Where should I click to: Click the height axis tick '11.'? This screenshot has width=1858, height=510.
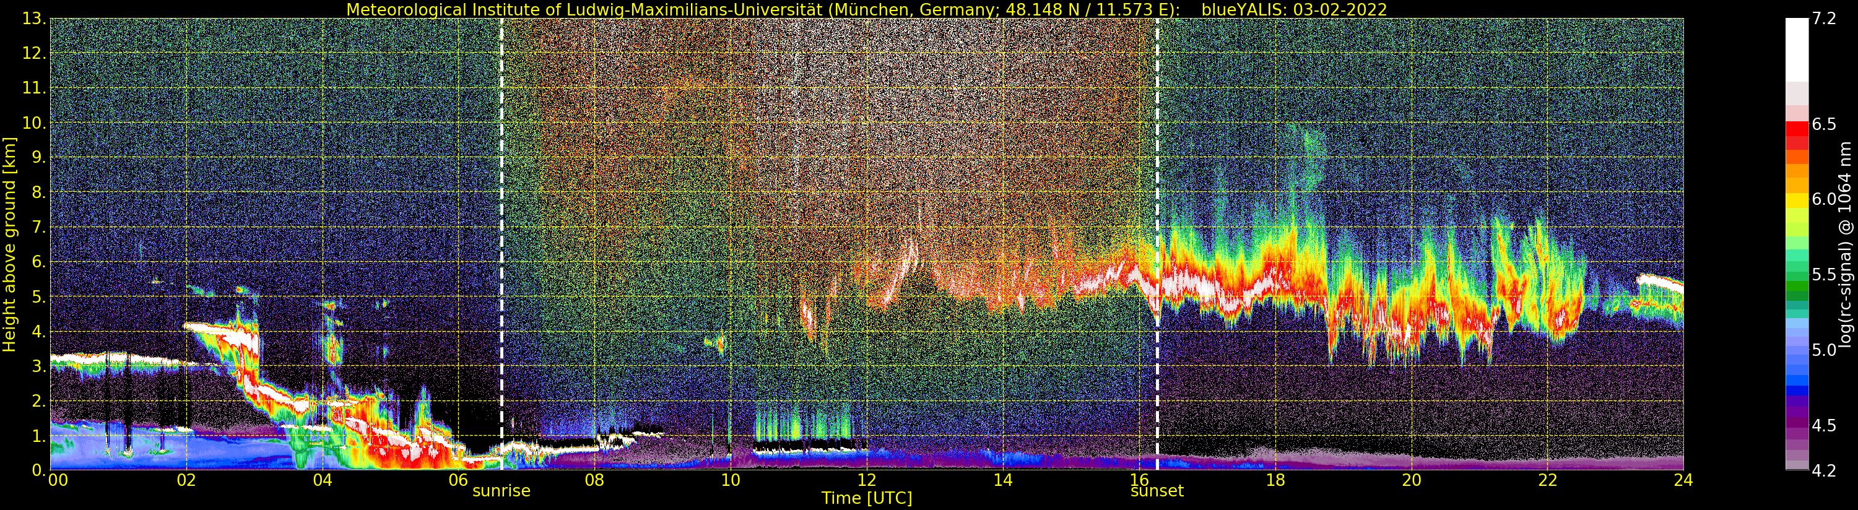click(x=35, y=88)
